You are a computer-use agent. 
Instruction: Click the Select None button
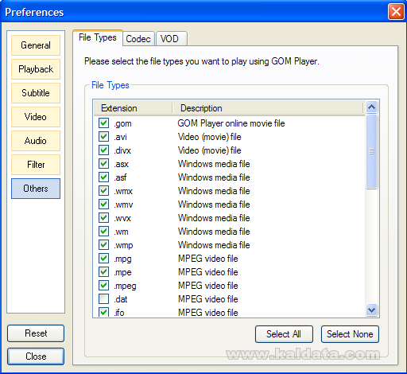[350, 334]
